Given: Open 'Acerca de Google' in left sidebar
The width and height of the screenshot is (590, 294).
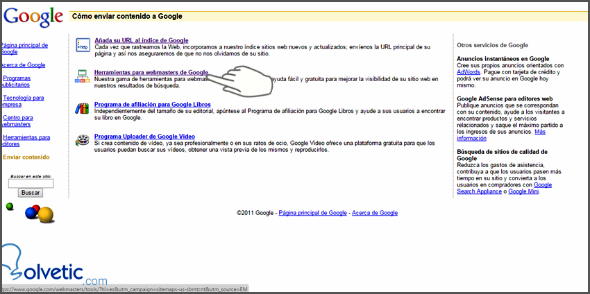Looking at the screenshot, I should pyautogui.click(x=24, y=65).
